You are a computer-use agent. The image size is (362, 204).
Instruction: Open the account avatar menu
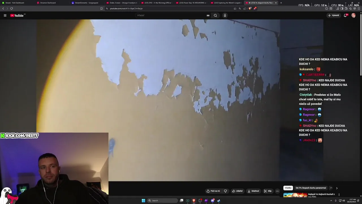[353, 16]
